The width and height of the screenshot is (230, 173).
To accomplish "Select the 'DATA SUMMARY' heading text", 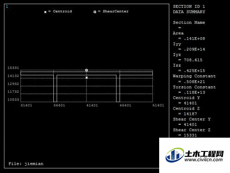I will pos(189,12).
